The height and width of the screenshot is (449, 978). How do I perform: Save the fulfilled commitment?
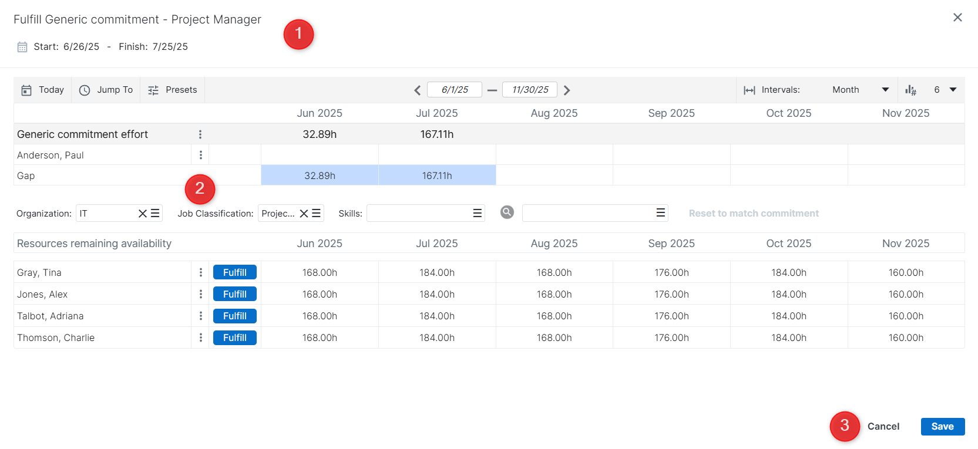pos(942,427)
